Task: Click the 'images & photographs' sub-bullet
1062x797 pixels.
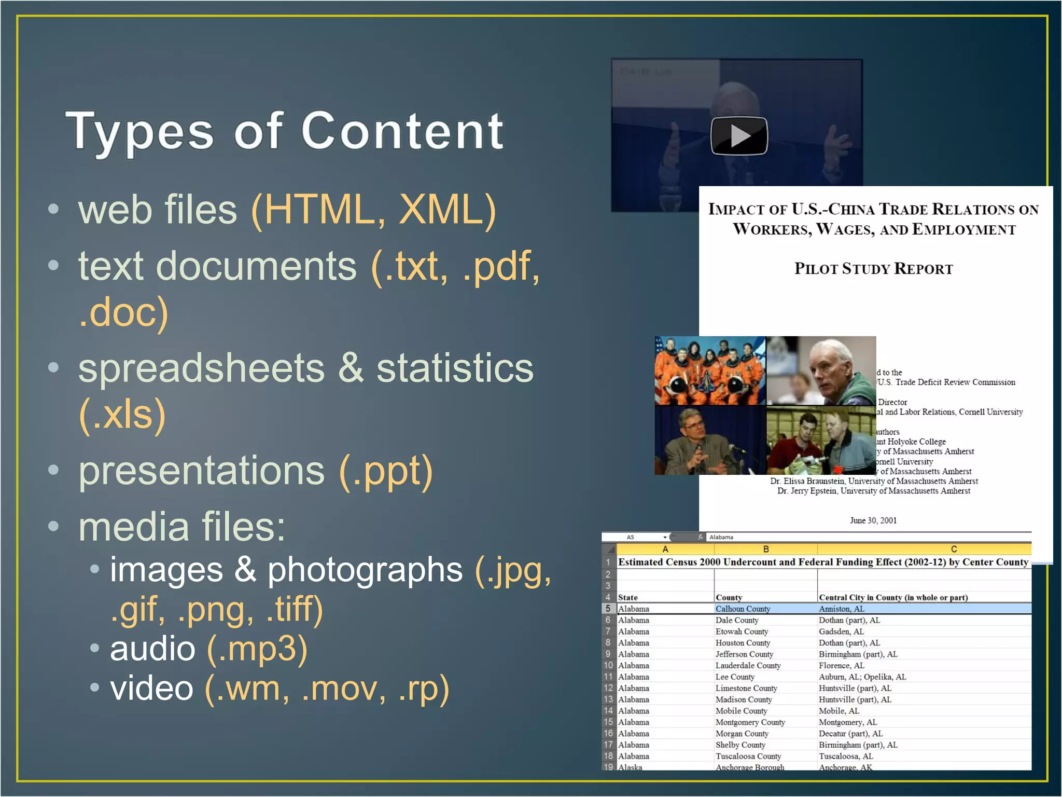Action: click(x=330, y=589)
